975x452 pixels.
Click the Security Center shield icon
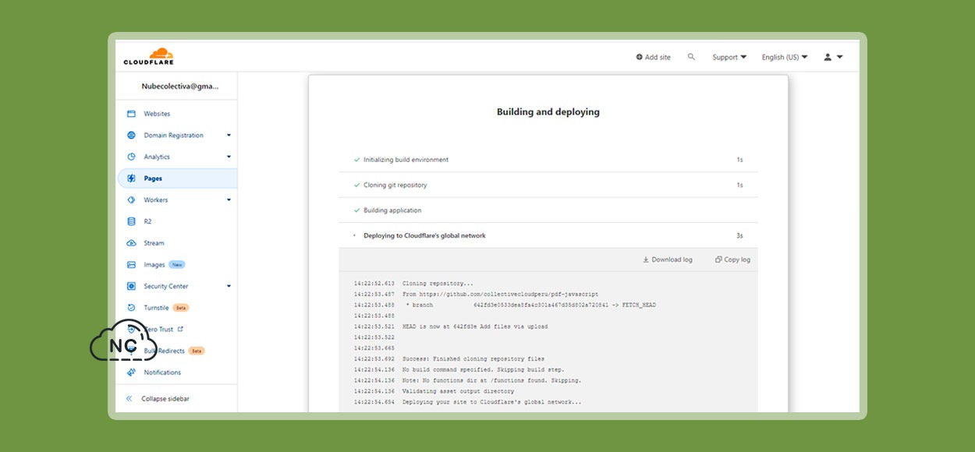pos(131,286)
